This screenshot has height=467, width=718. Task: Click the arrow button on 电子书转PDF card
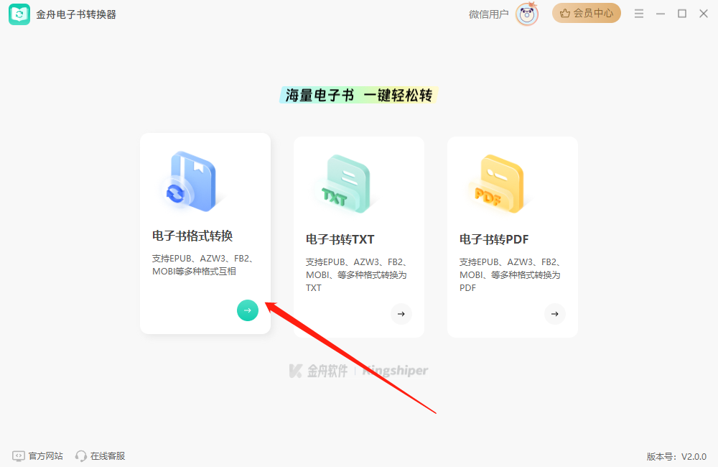click(x=554, y=314)
